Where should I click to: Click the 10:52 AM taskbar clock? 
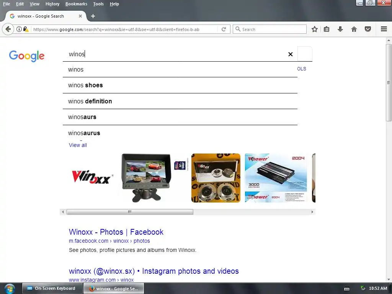[x=378, y=289]
